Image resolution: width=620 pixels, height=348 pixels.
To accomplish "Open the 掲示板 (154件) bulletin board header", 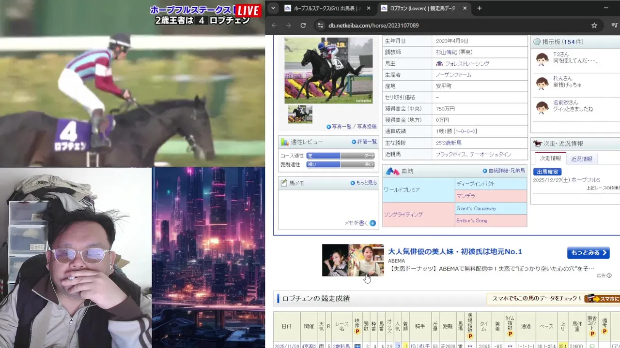I will [563, 42].
